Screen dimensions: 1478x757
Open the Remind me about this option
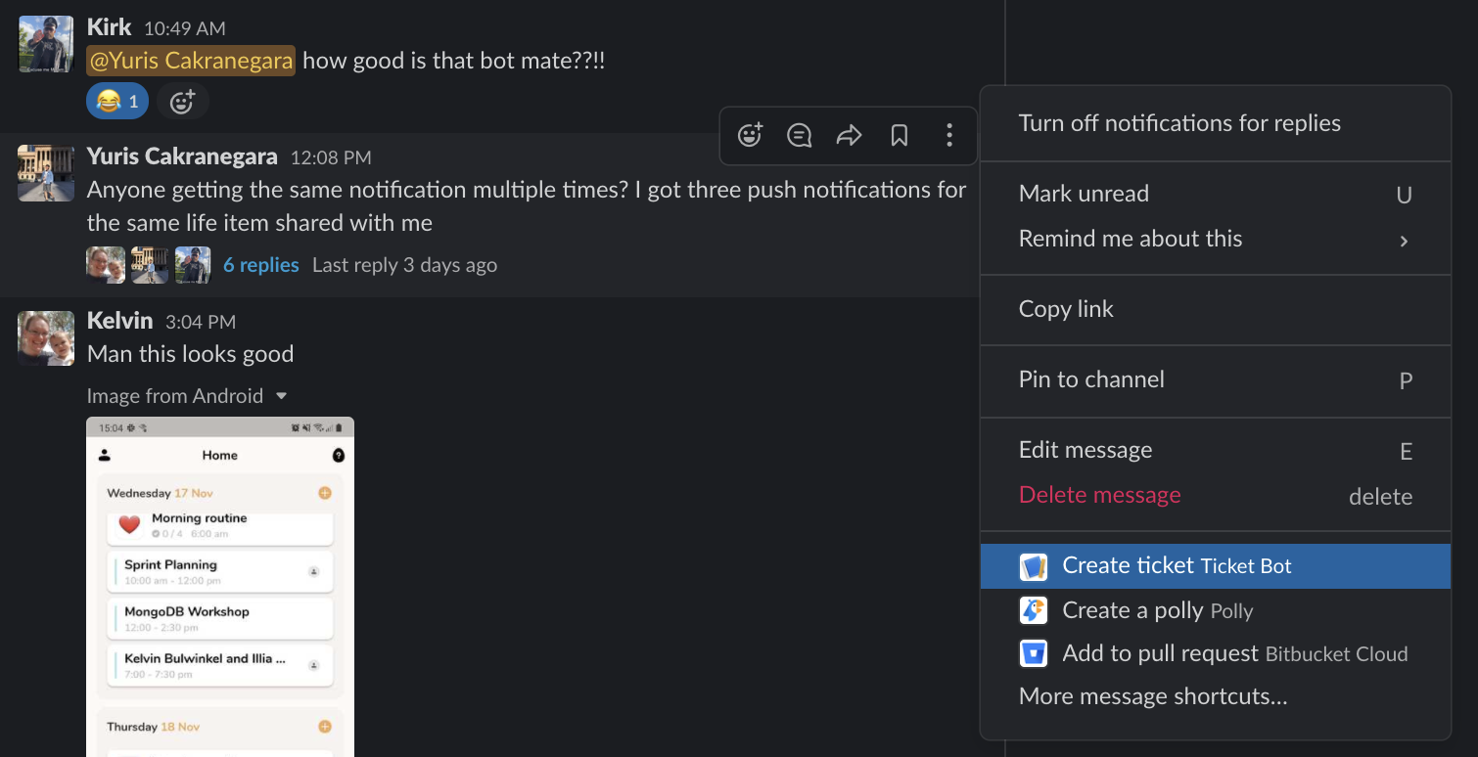pos(1216,239)
